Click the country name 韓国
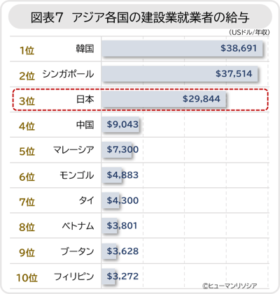Screen dimensions: 280x294 (x=85, y=49)
